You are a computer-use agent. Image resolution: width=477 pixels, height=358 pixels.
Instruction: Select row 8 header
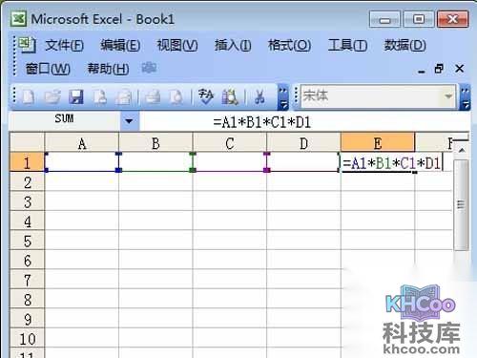28,300
